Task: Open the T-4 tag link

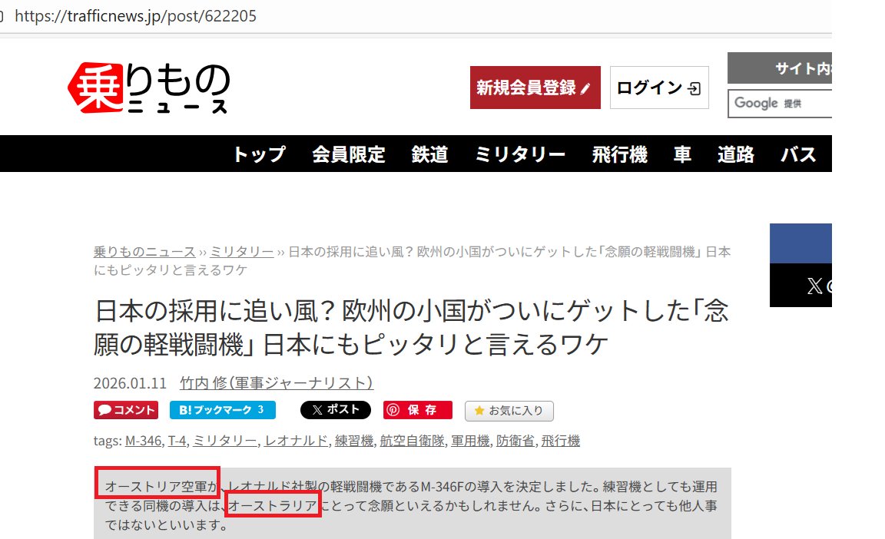Action: pyautogui.click(x=177, y=440)
